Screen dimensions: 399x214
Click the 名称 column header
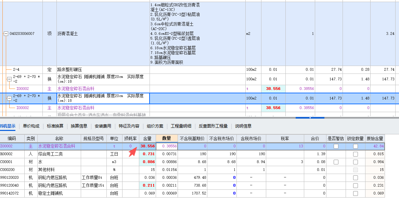[x=59, y=138]
